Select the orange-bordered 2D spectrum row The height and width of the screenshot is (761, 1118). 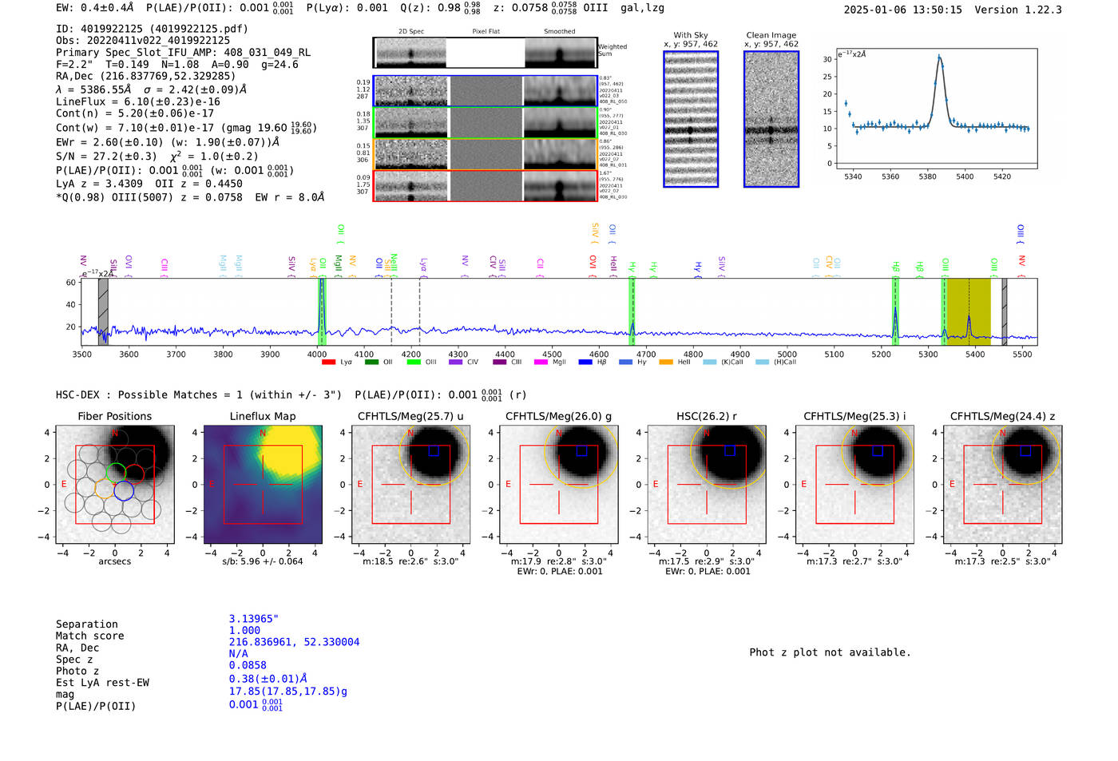(x=485, y=154)
